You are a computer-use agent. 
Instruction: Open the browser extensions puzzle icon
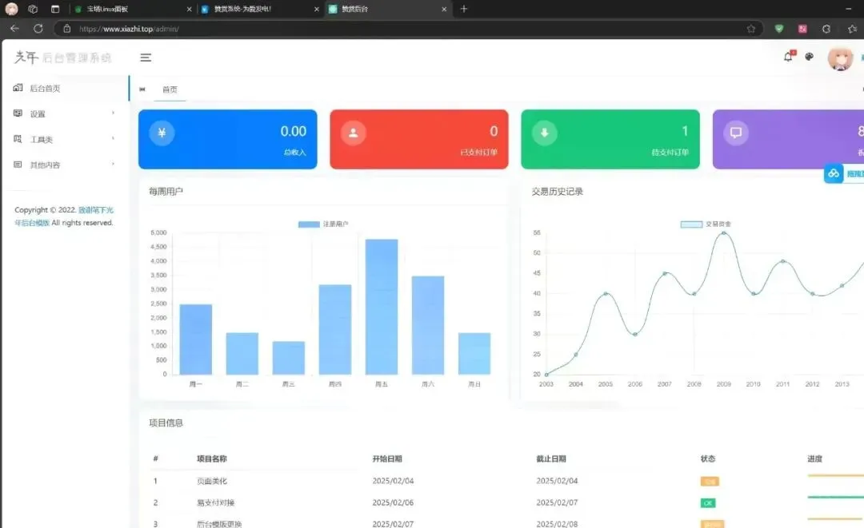pyautogui.click(x=826, y=29)
